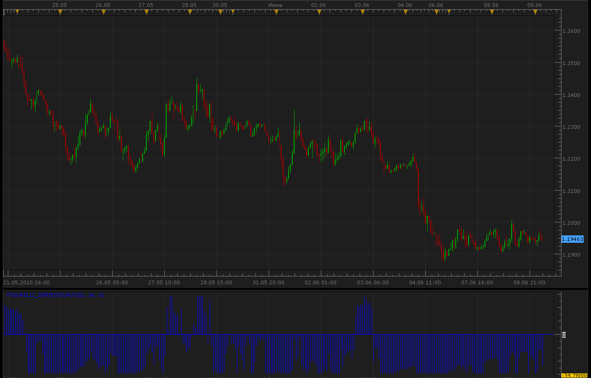591x378 pixels.
Task: Click the 1.2200 price axis label
Action: click(x=571, y=159)
